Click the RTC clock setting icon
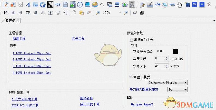The height and width of the screenshot is (110, 216). [172, 5]
